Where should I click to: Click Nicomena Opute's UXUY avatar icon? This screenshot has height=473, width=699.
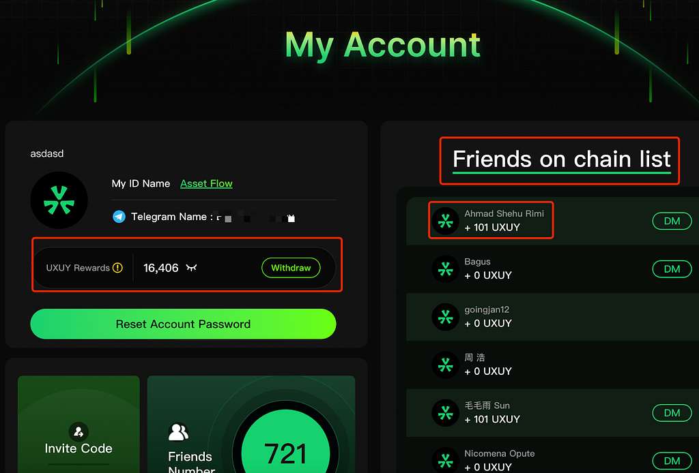446,460
